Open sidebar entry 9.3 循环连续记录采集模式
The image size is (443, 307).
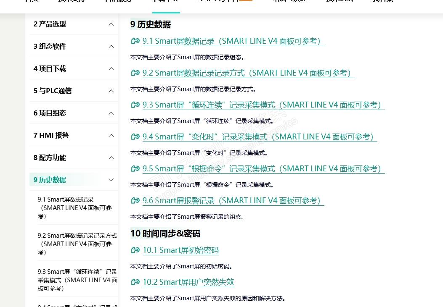coord(77,280)
